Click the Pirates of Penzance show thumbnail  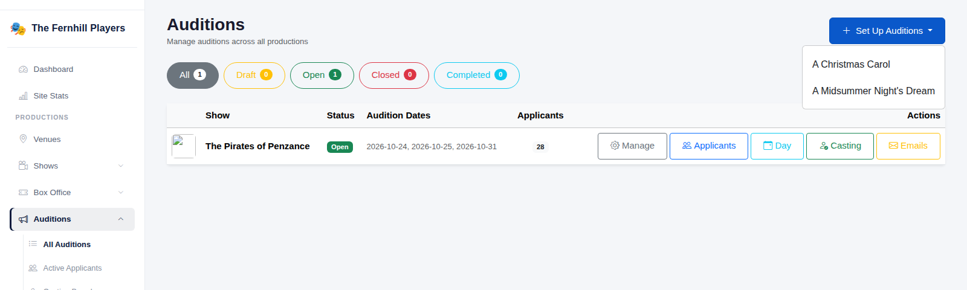184,146
